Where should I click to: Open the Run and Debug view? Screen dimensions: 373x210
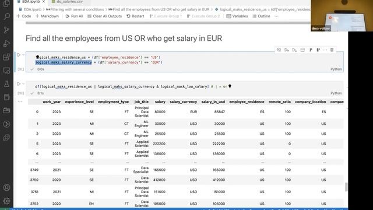click(6, 44)
